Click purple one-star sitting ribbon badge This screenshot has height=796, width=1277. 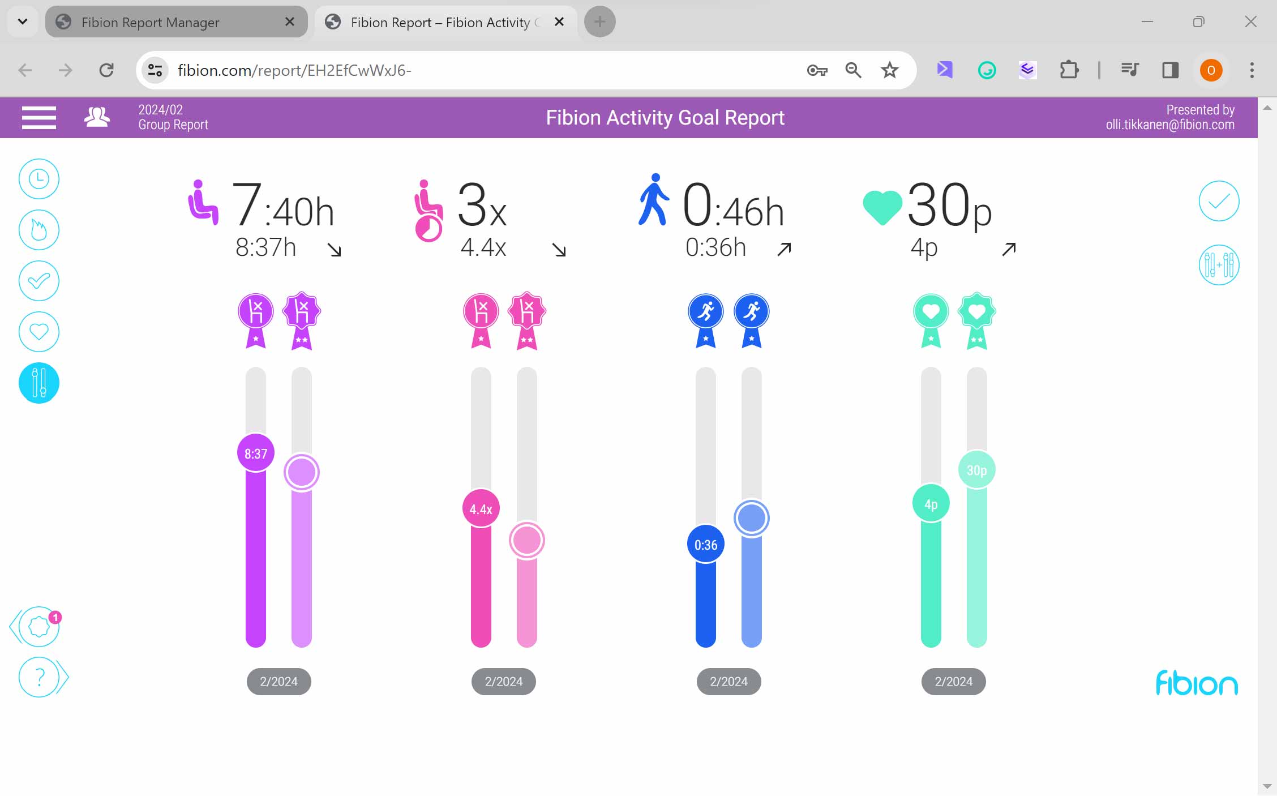[256, 320]
